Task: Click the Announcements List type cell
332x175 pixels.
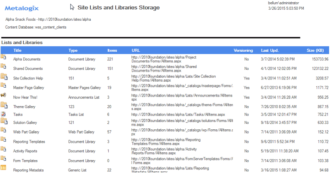Action: coord(84,97)
